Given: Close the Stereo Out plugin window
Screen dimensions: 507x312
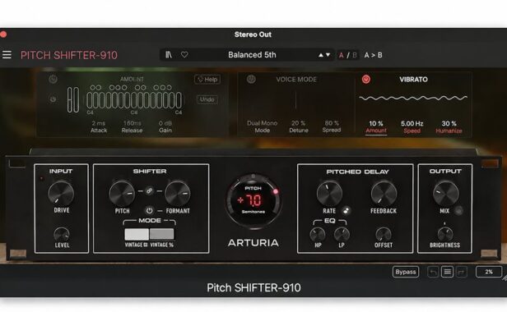Looking at the screenshot, I should [3, 34].
